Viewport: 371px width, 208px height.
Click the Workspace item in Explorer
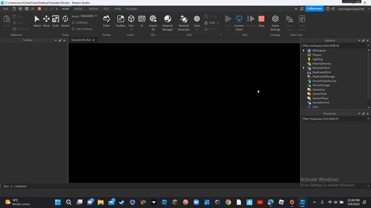coord(319,50)
